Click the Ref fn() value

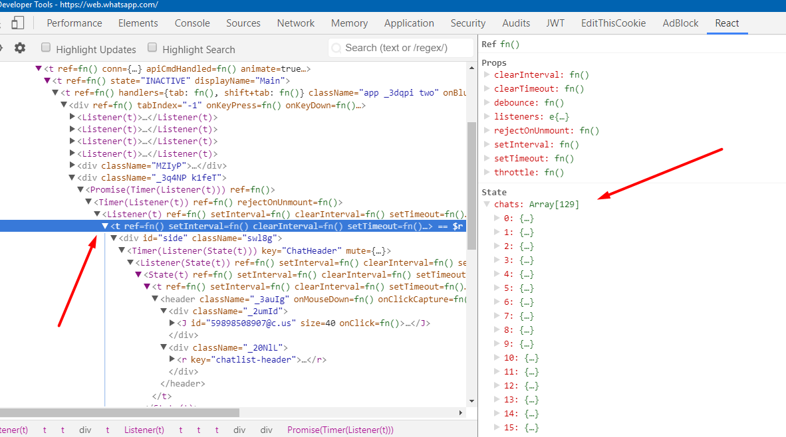(510, 44)
